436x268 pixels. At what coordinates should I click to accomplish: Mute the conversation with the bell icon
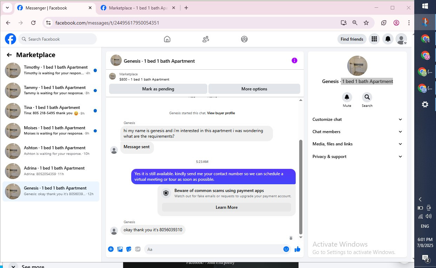click(347, 97)
